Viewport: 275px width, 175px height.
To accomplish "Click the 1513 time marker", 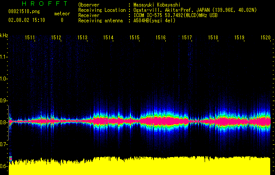I will tap(82, 38).
